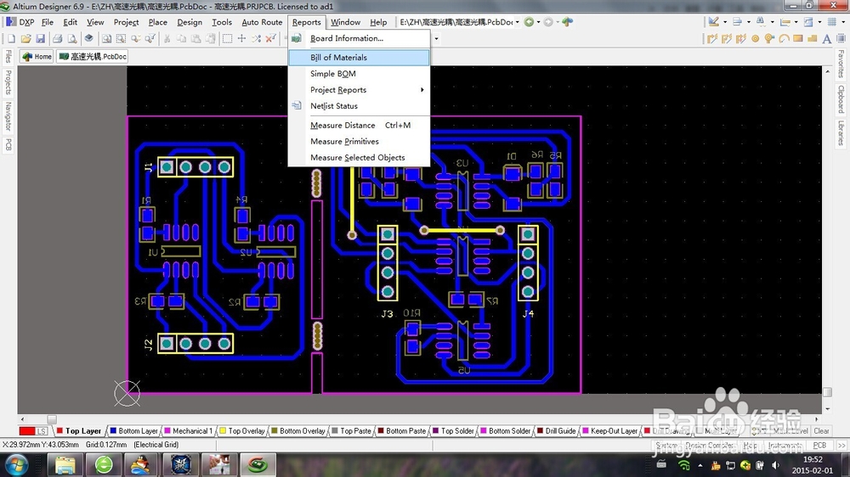Image resolution: width=850 pixels, height=477 pixels.
Task: Select the rectangular selection tool
Action: (227, 38)
